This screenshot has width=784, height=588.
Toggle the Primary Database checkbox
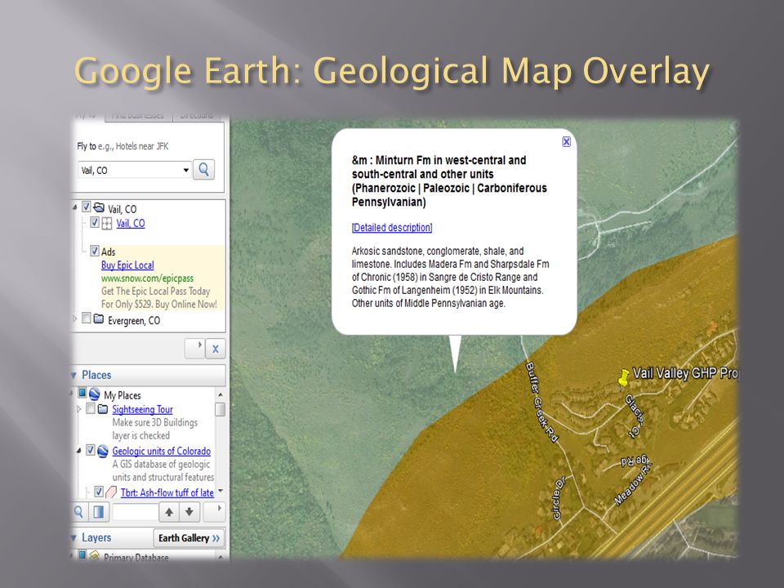82,555
